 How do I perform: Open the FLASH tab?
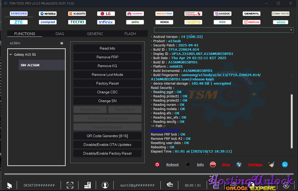coord(130,34)
